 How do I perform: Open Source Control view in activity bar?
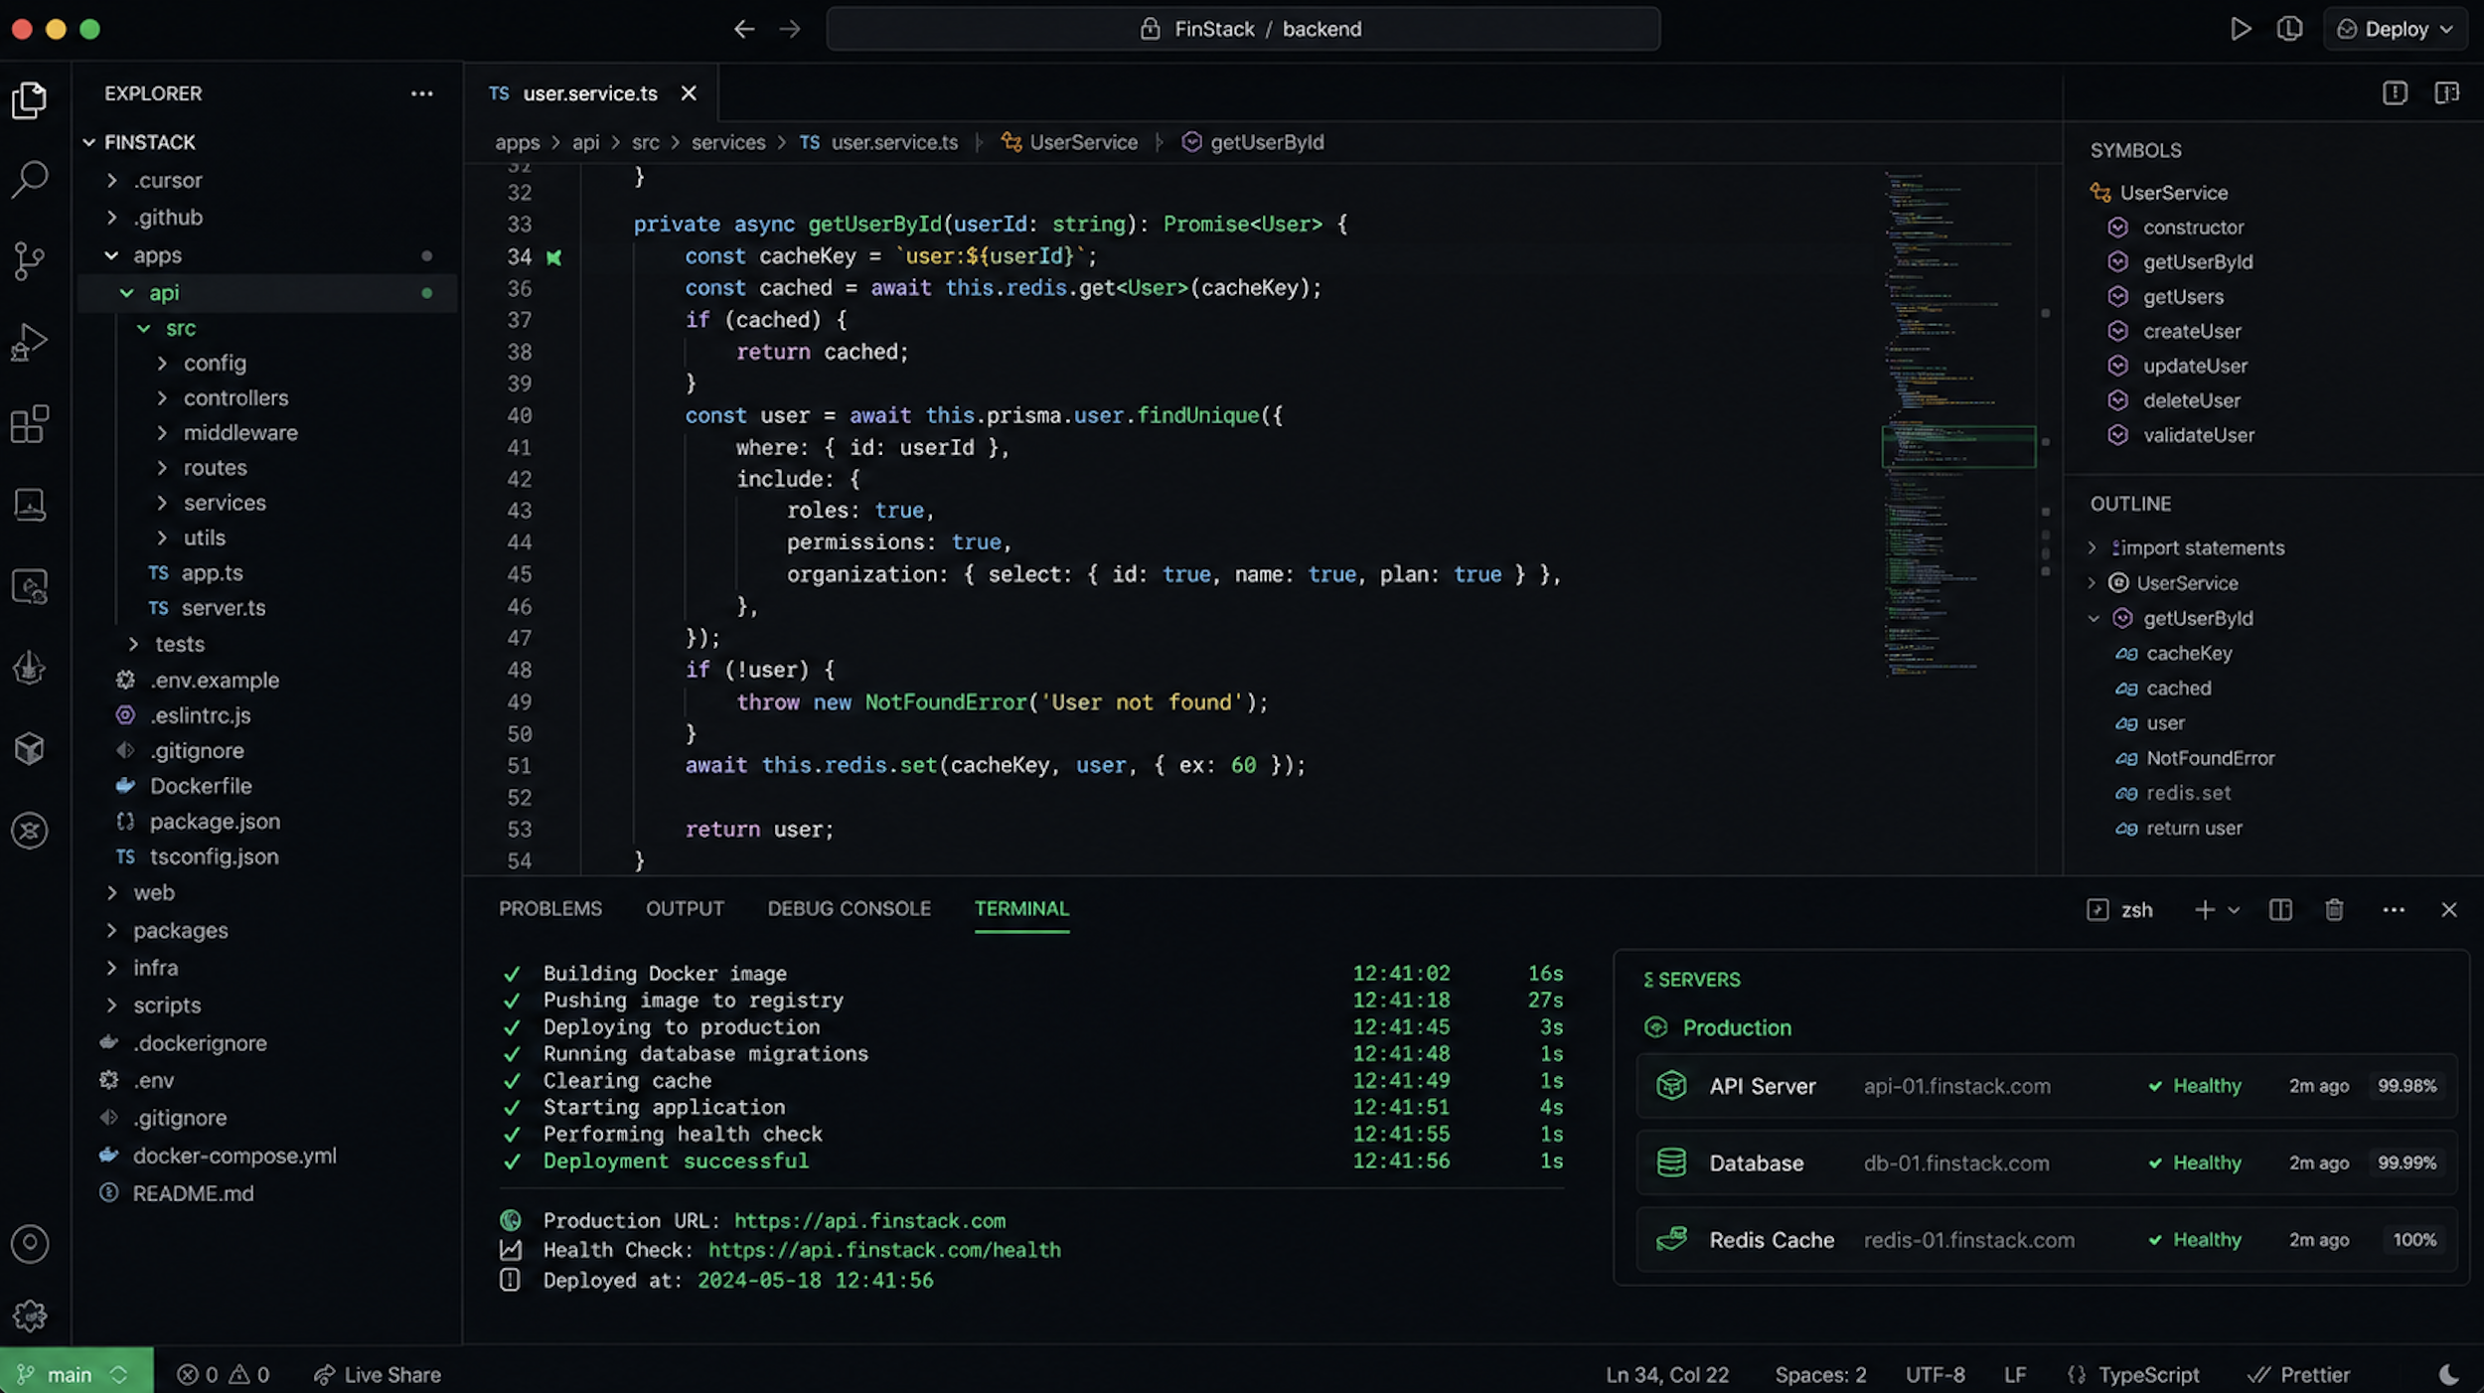click(30, 261)
